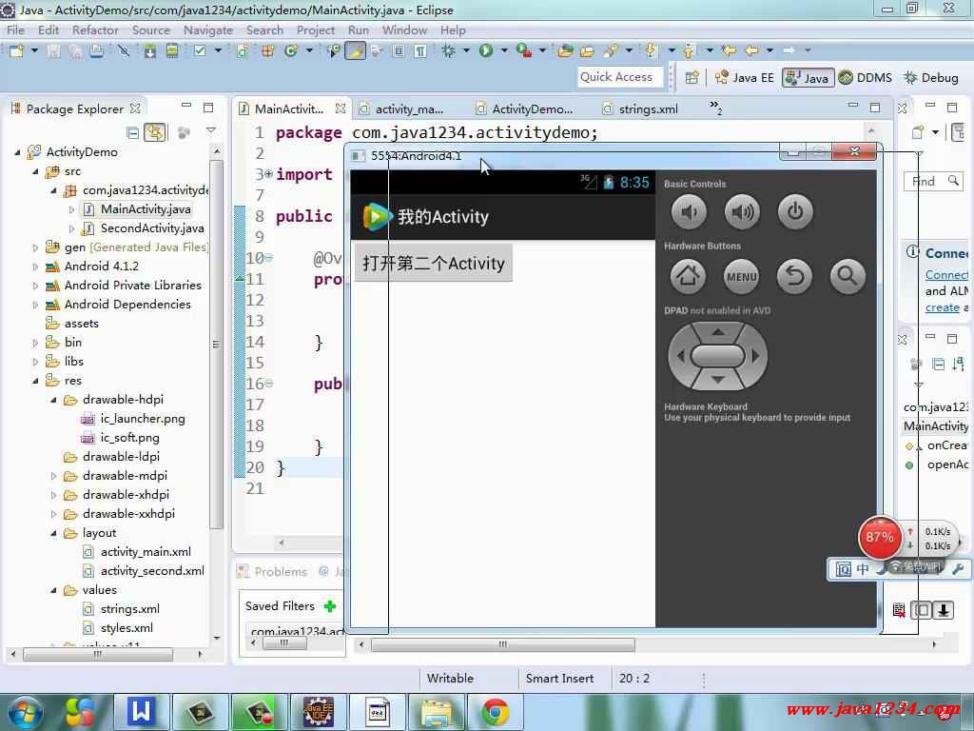Open the file explorer folder on taskbar
Image resolution: width=974 pixels, height=731 pixels.
[x=436, y=712]
